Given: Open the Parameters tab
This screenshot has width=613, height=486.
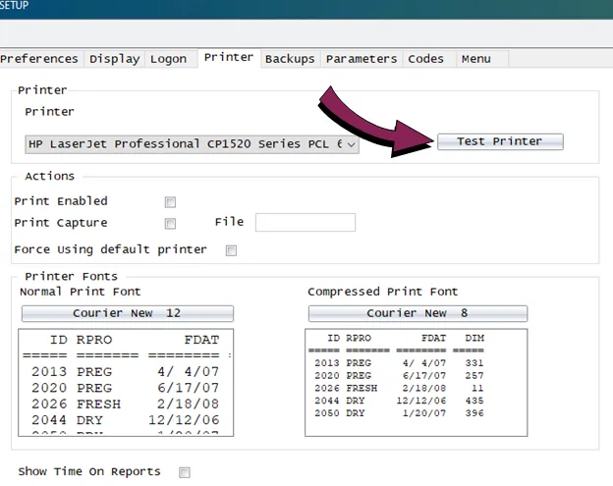Looking at the screenshot, I should click(362, 59).
